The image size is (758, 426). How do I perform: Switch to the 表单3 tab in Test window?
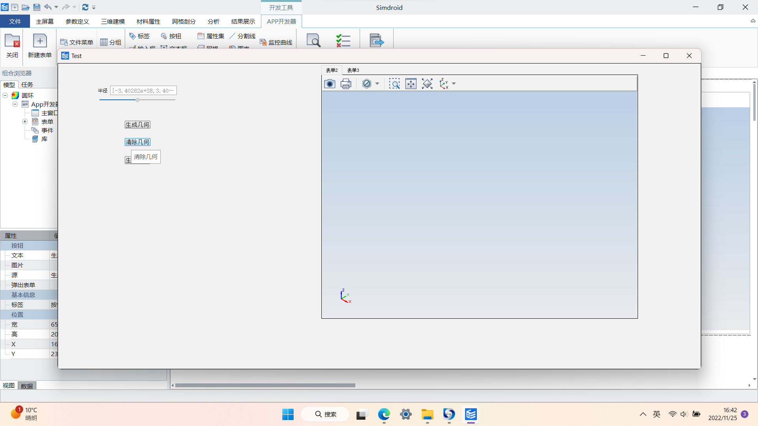coord(353,70)
